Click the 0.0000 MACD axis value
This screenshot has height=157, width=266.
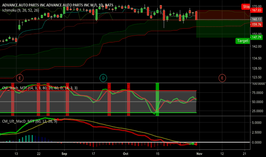[257, 142]
